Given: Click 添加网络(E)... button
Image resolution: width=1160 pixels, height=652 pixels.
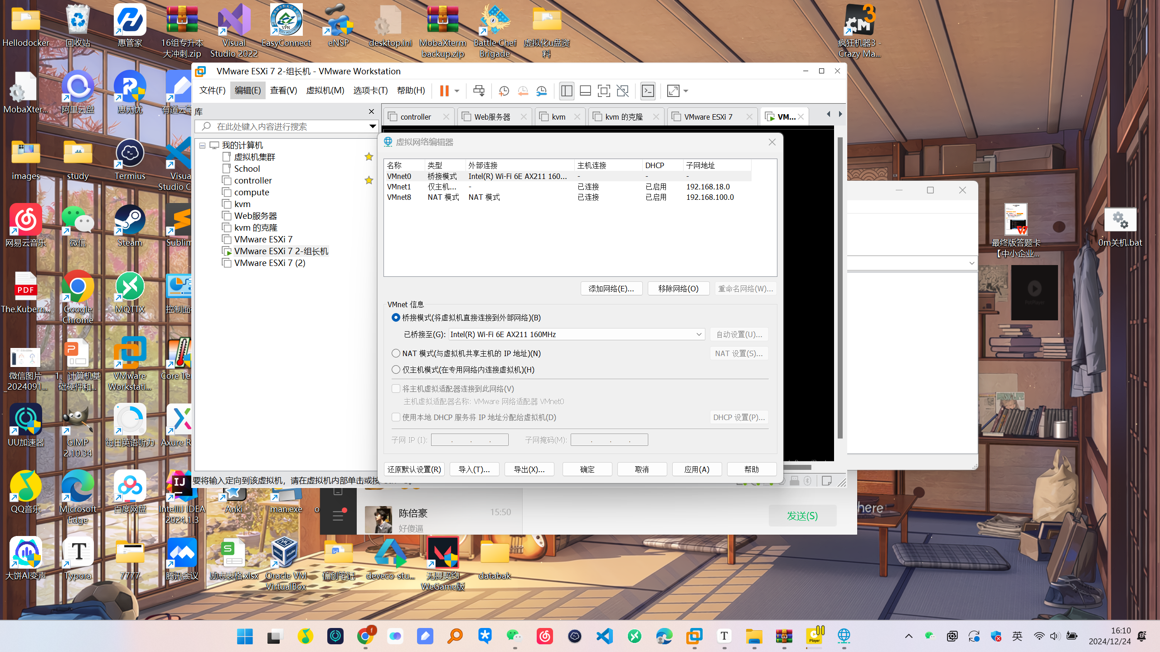Looking at the screenshot, I should click(x=611, y=289).
